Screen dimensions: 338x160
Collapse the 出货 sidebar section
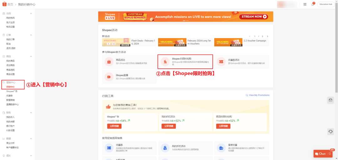click(31, 13)
